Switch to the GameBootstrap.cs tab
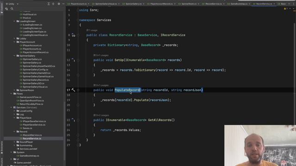This screenshot has width=296, height=166. [239, 4]
